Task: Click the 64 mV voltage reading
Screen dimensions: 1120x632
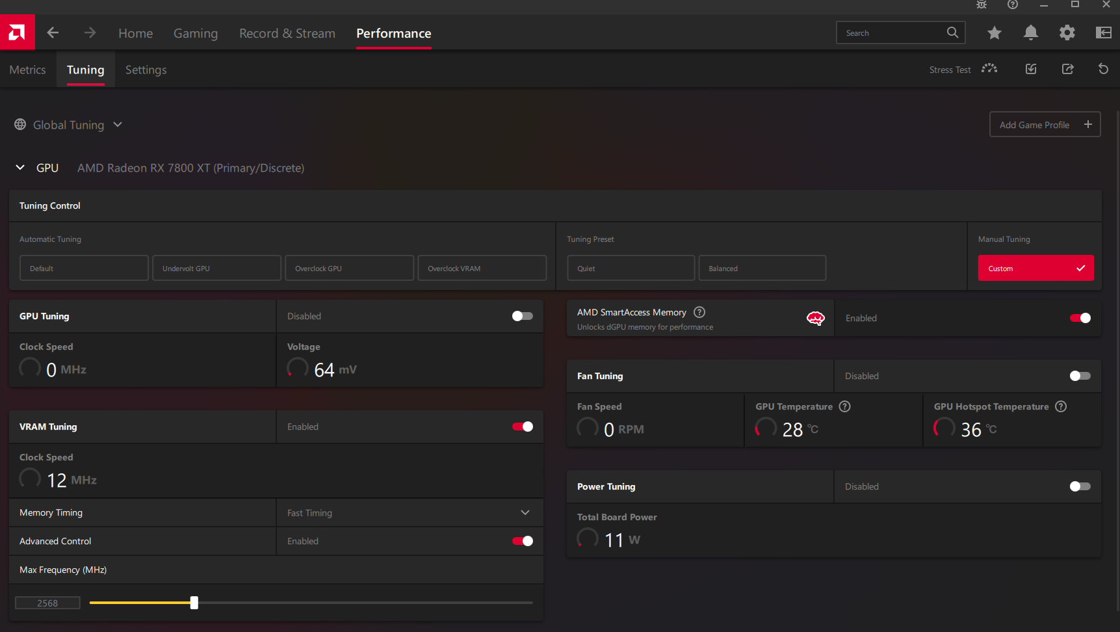Action: click(x=335, y=369)
